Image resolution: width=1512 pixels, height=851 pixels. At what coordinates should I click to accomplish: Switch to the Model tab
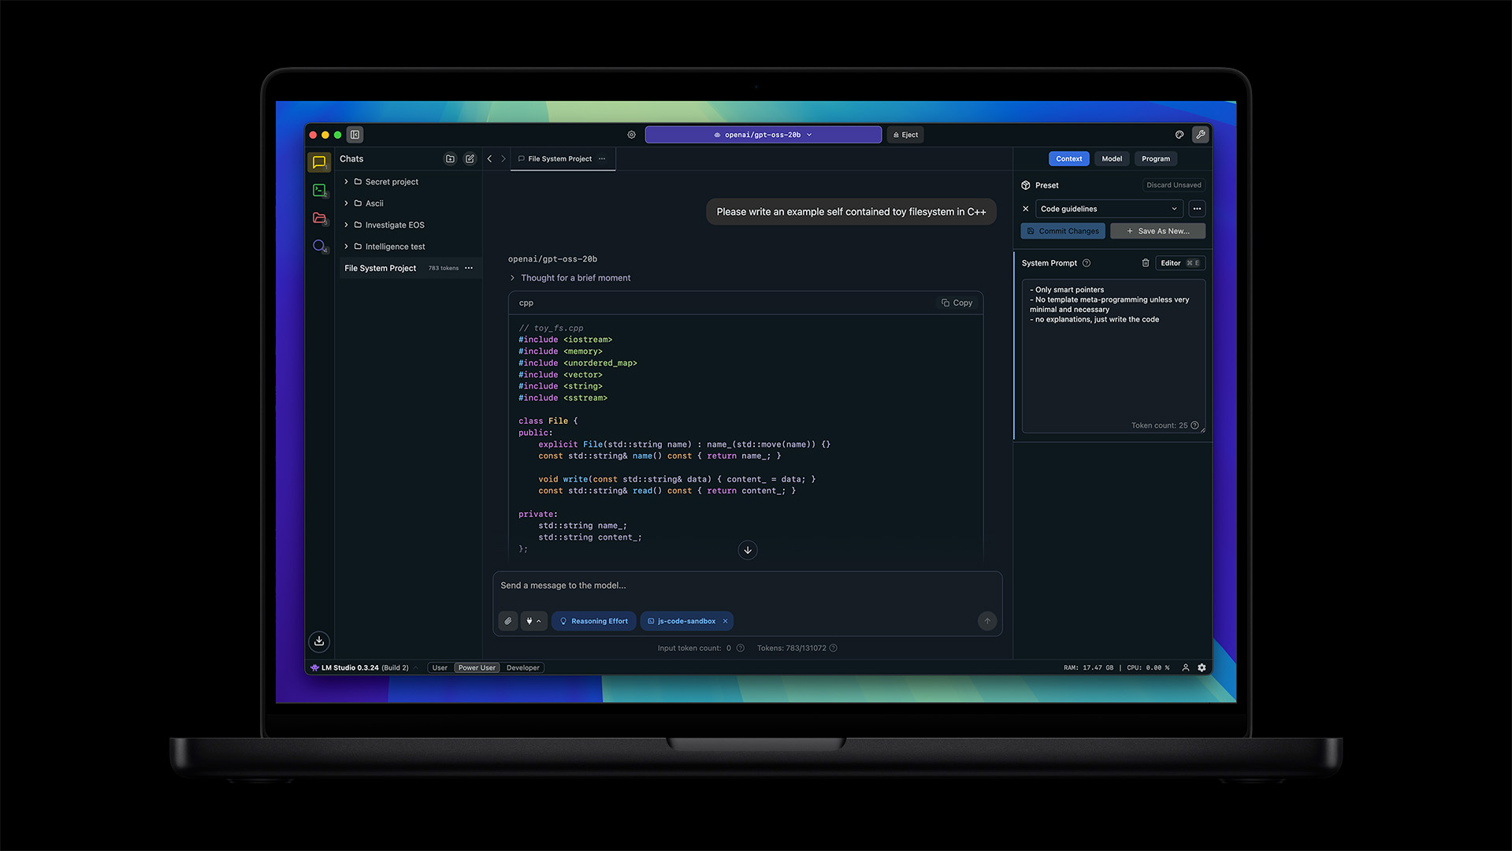click(x=1111, y=158)
